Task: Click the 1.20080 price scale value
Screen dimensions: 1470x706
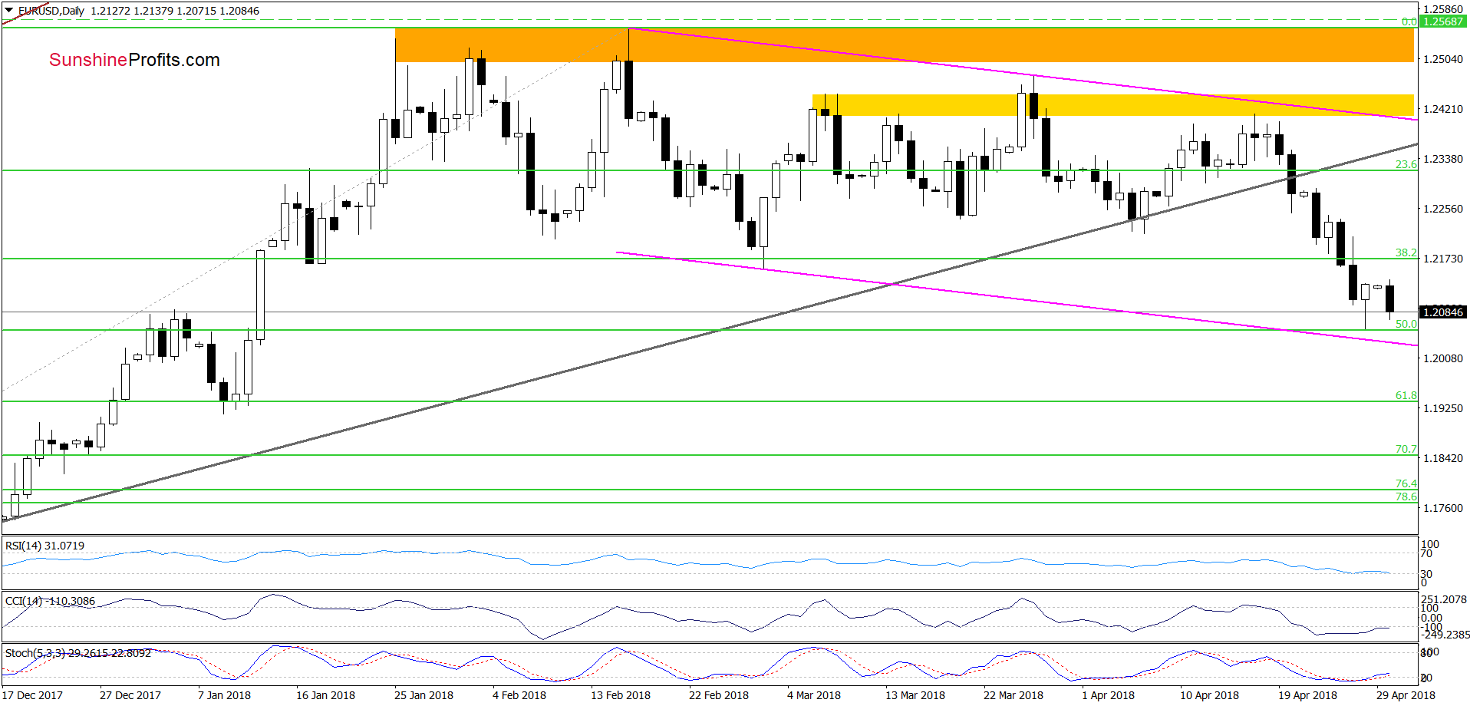Action: click(x=1442, y=358)
